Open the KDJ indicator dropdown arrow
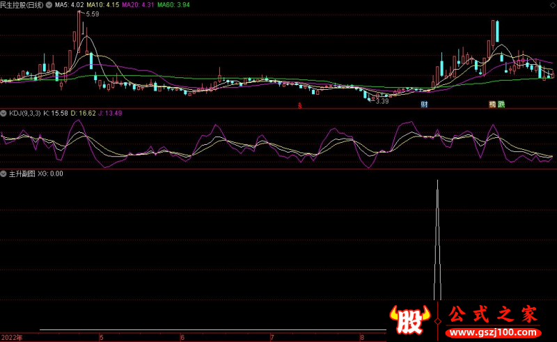Image resolution: width=557 pixels, height=342 pixels. click(x=3, y=113)
